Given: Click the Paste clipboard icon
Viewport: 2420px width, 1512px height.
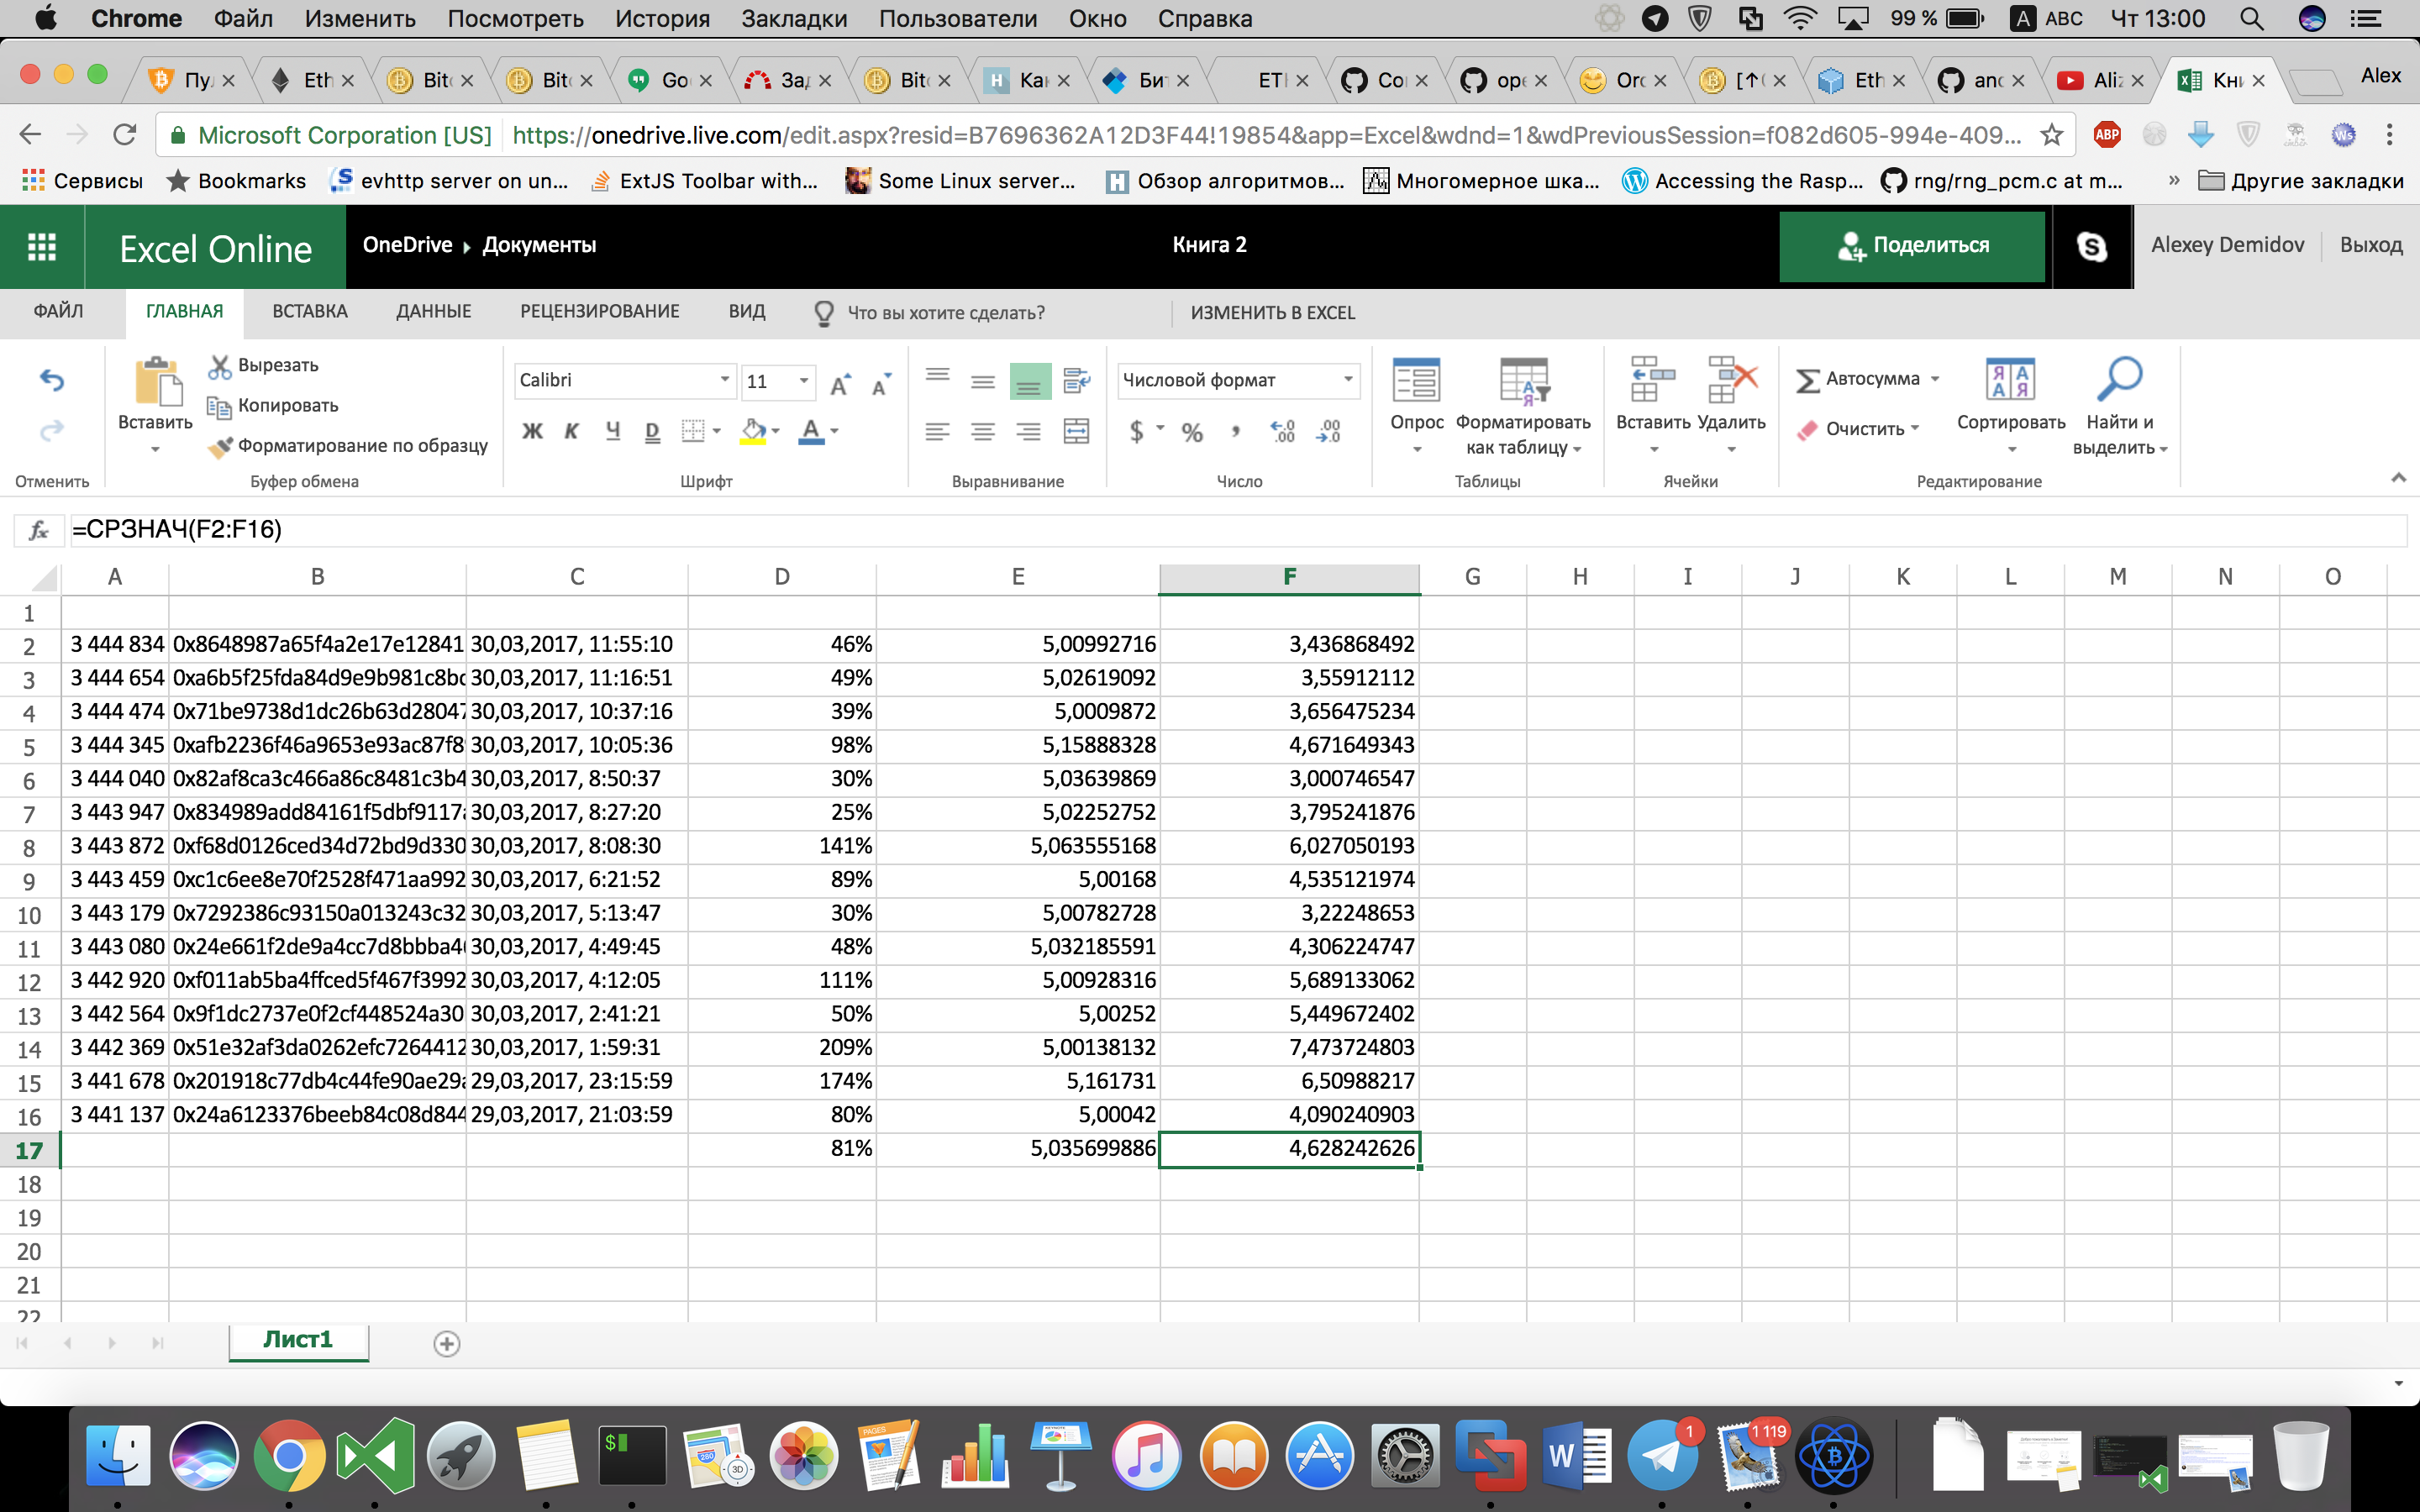Looking at the screenshot, I should [x=156, y=381].
